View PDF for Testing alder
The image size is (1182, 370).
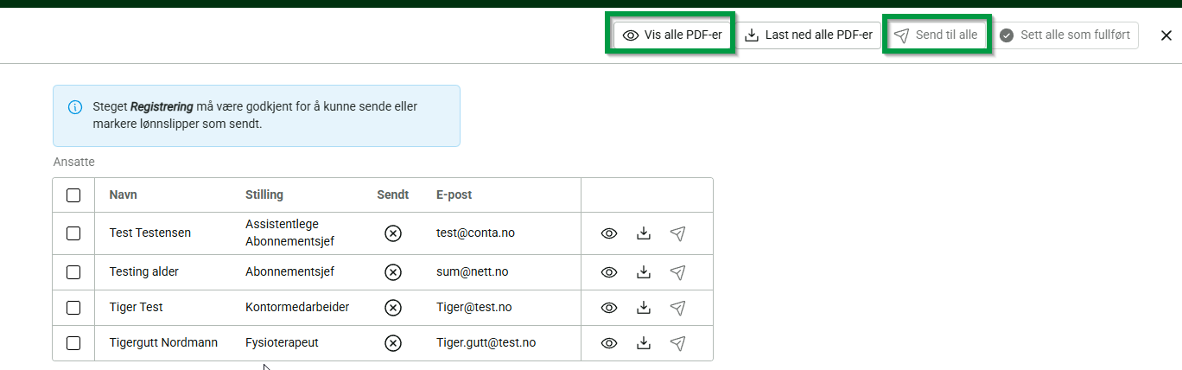[x=609, y=272]
